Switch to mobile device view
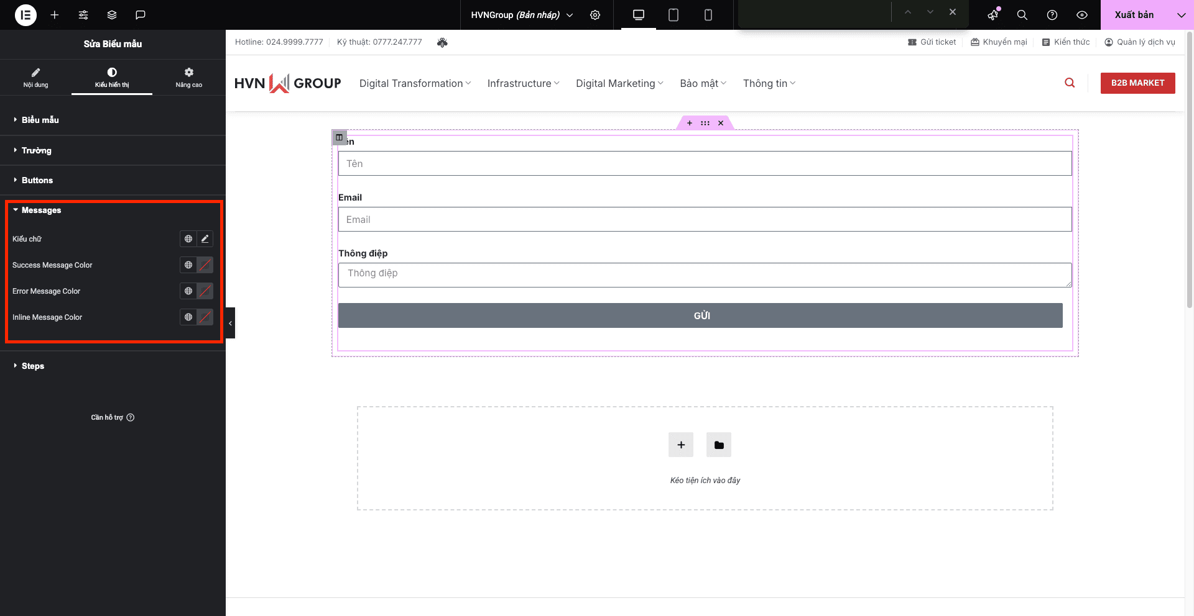The height and width of the screenshot is (616, 1194). click(x=708, y=15)
